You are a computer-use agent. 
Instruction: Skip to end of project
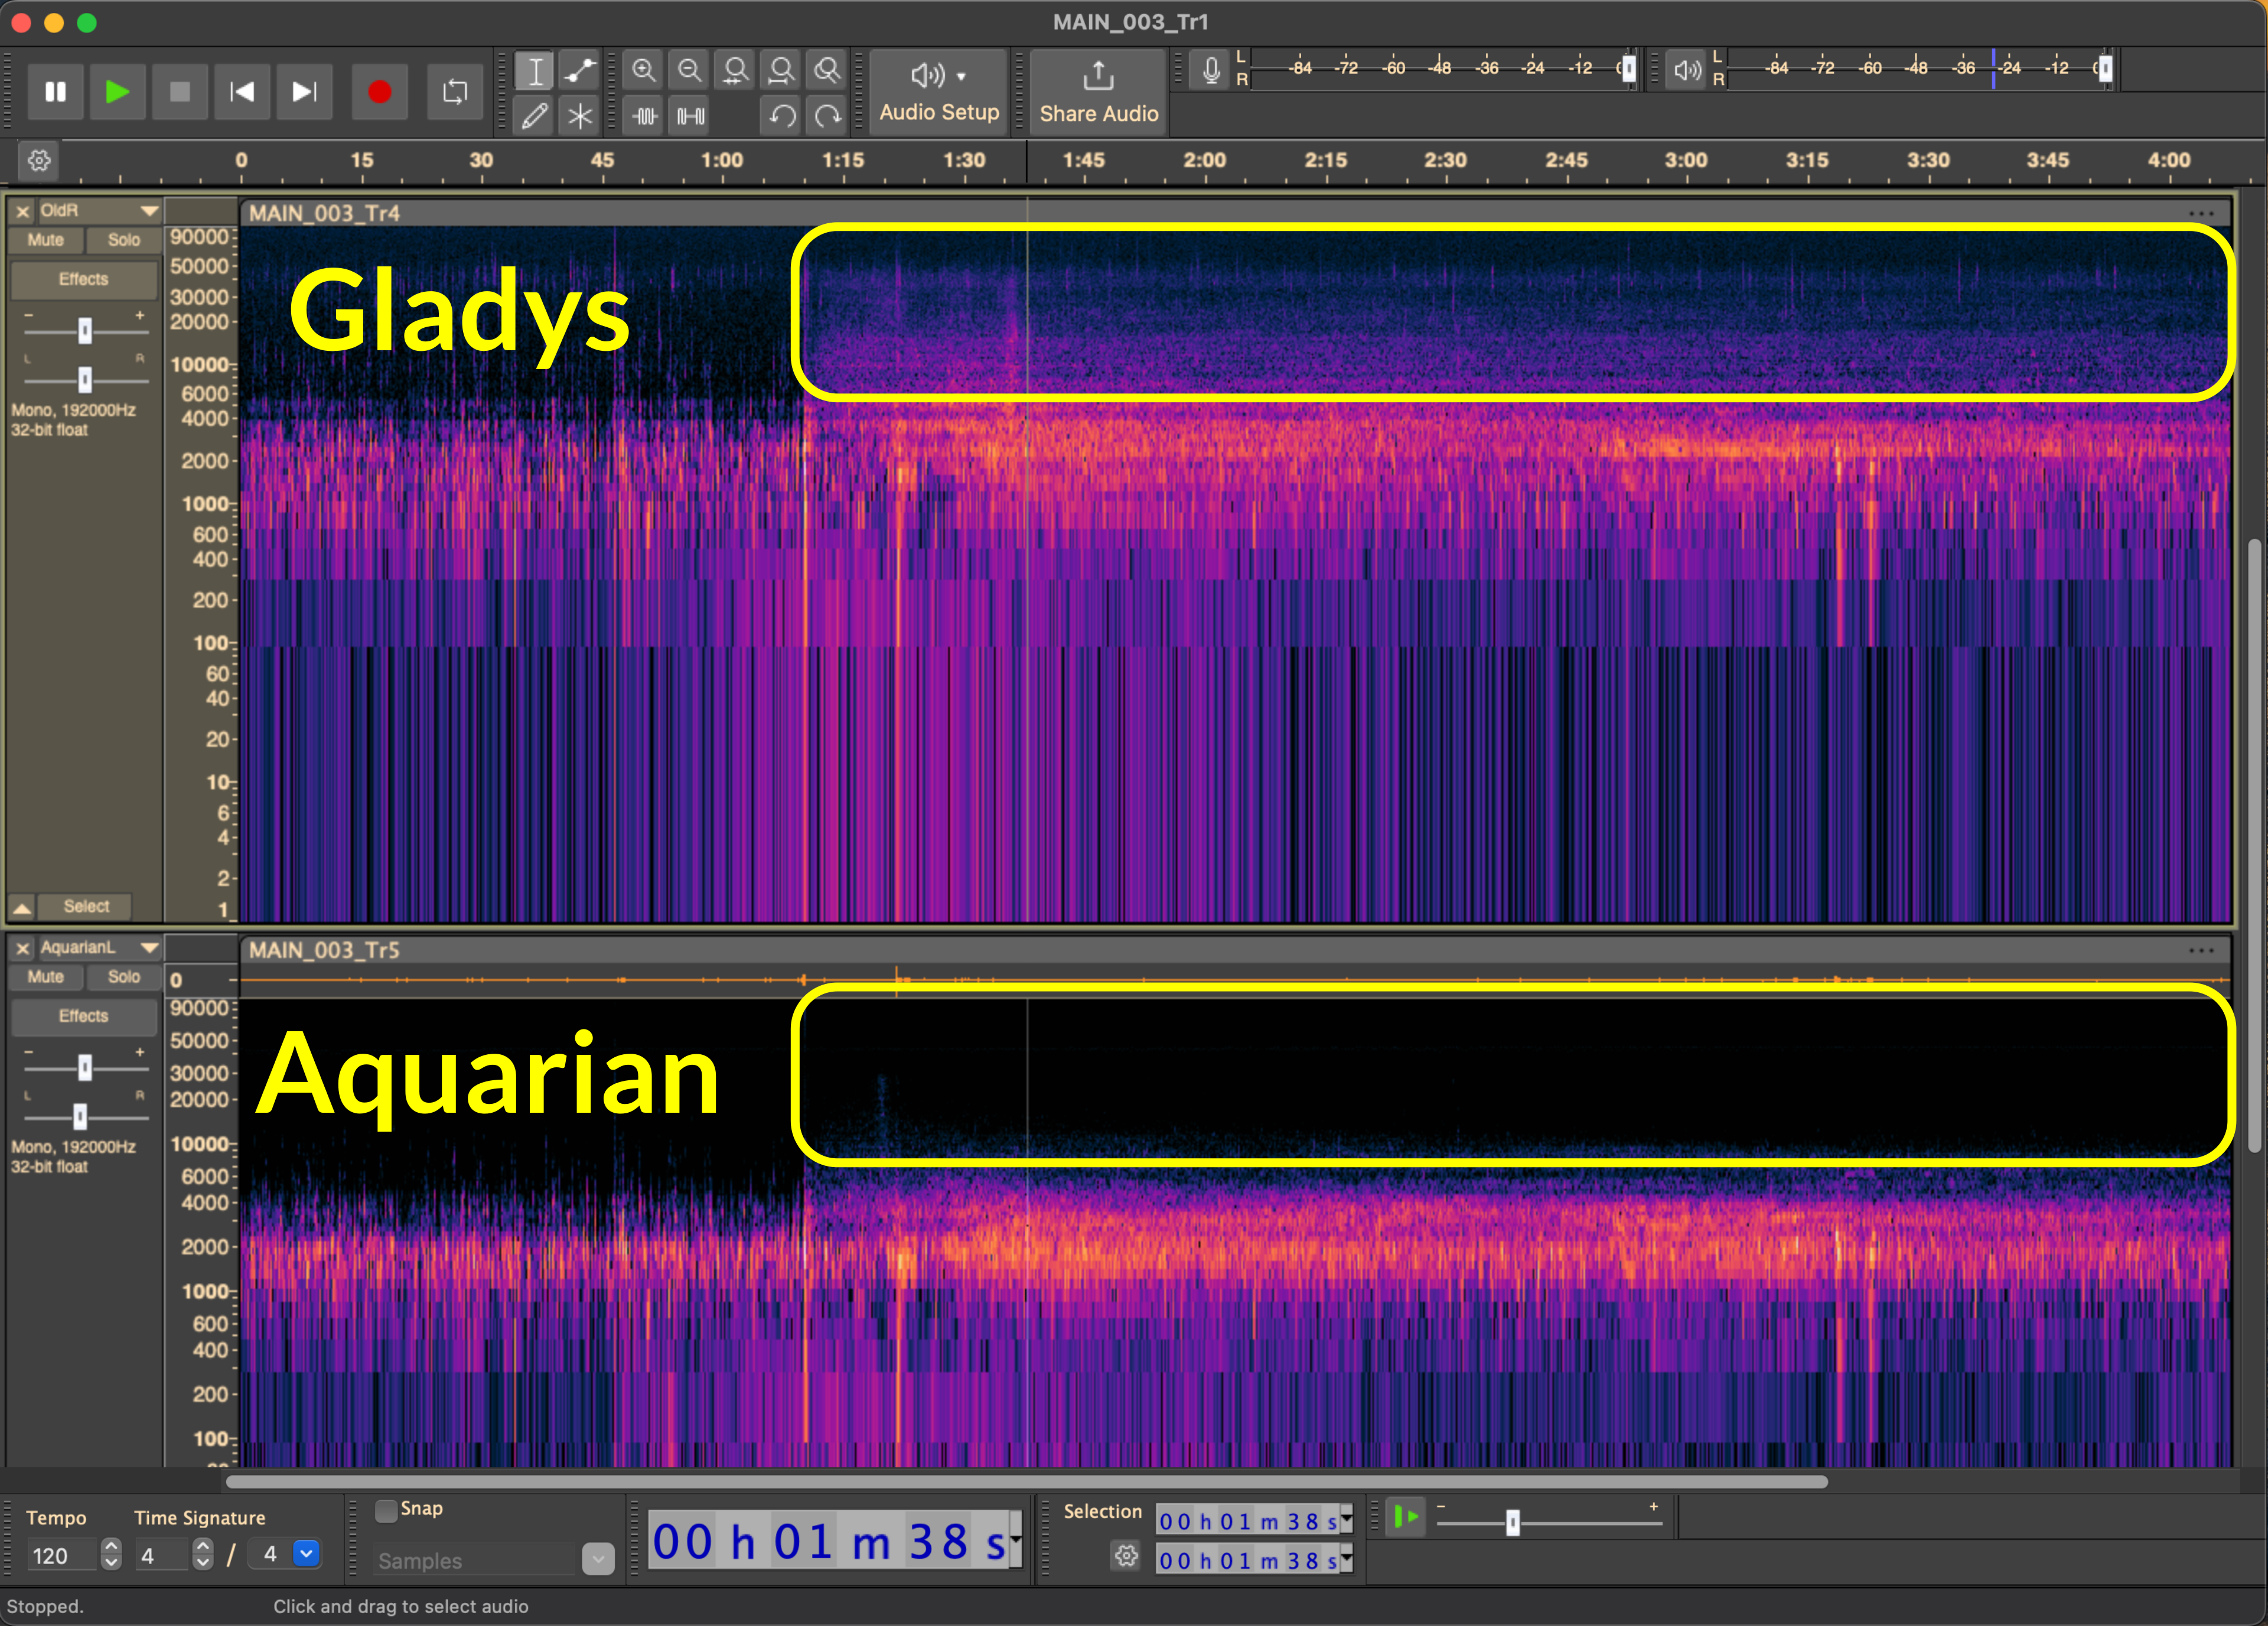(304, 92)
